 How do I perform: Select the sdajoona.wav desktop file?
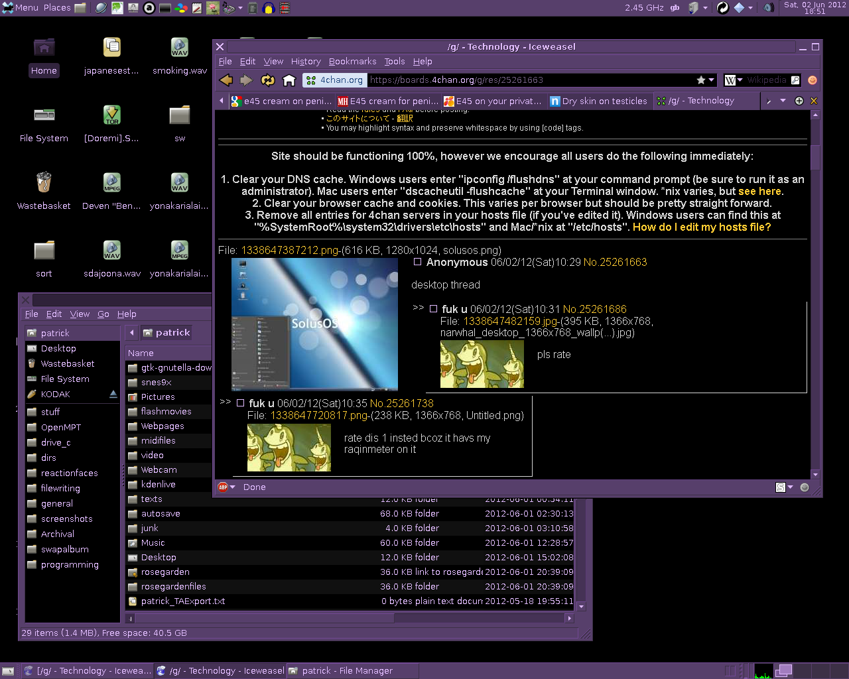coord(112,259)
